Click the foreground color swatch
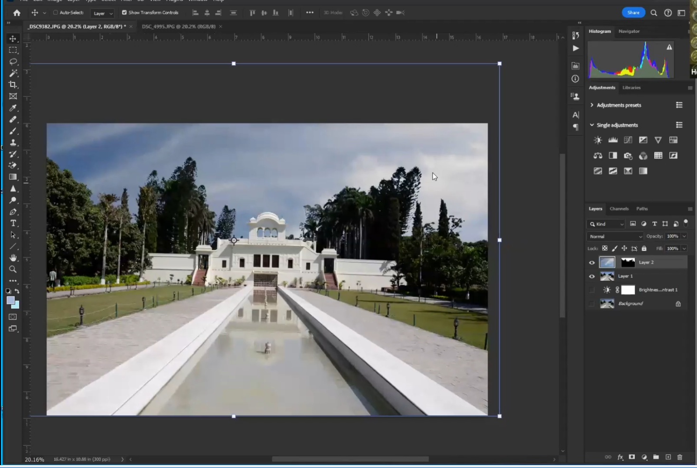Viewport: 697px width, 468px height. (x=10, y=301)
